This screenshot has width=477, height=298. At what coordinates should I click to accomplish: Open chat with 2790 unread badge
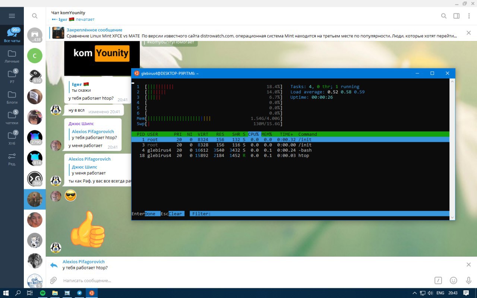35,138
